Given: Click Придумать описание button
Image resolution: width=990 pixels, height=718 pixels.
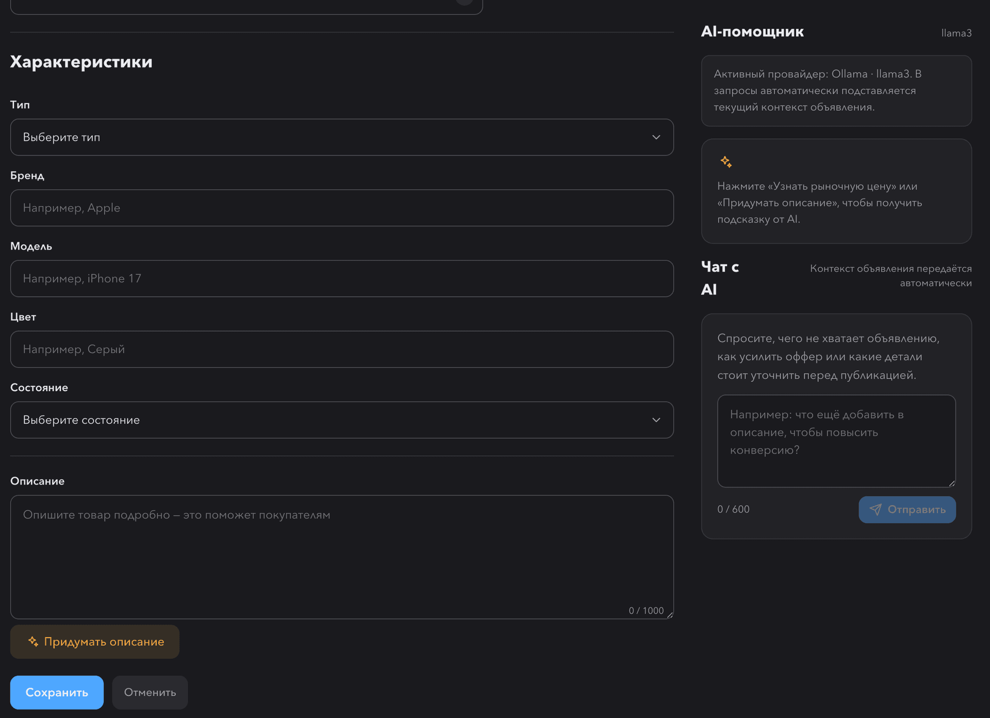Looking at the screenshot, I should tap(95, 642).
